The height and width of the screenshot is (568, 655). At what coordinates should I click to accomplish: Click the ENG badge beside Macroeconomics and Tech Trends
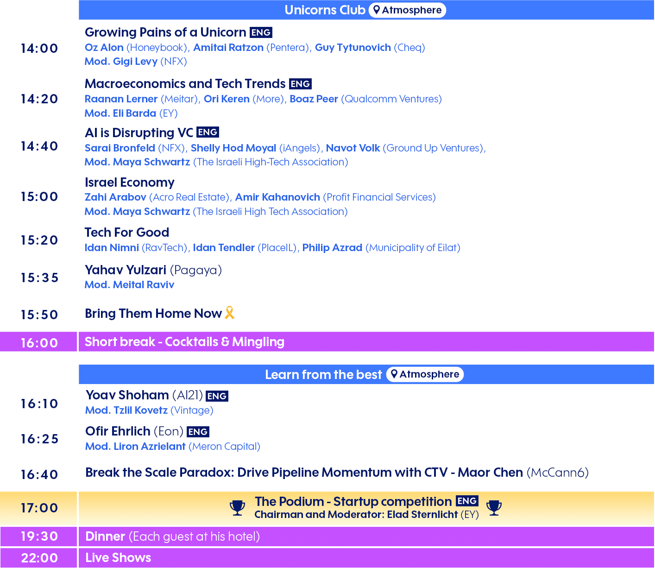tap(300, 84)
